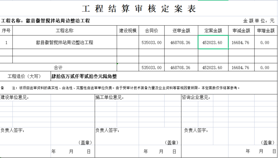This screenshot has width=278, height=158.
Task: Click the 建设规模 header cell
Action: click(x=128, y=31)
